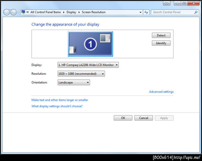
Task: Minimize the Screen Resolution window
Action: (x=177, y=3)
